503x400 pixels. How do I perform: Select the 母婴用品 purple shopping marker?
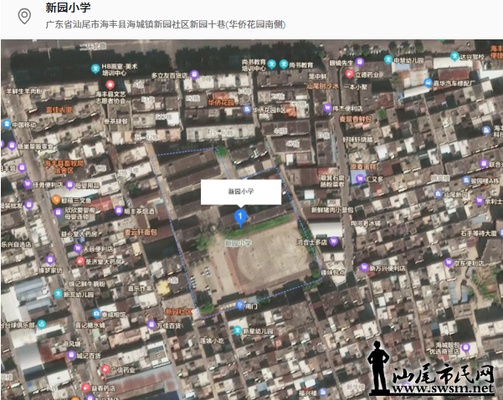click(70, 185)
